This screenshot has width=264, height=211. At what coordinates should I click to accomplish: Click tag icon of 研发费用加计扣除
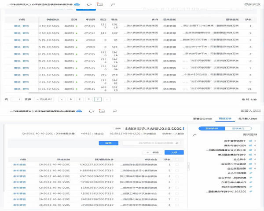pos(250,187)
